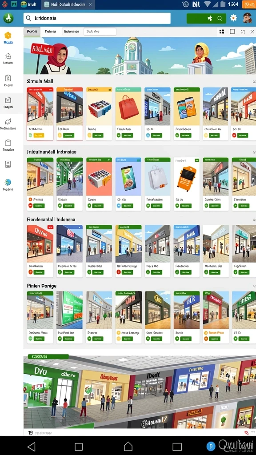Click the green airplane app logo
The height and width of the screenshot is (455, 256).
tap(8, 18)
